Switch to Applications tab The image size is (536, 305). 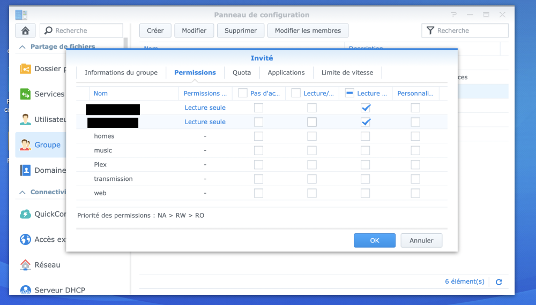(x=286, y=73)
